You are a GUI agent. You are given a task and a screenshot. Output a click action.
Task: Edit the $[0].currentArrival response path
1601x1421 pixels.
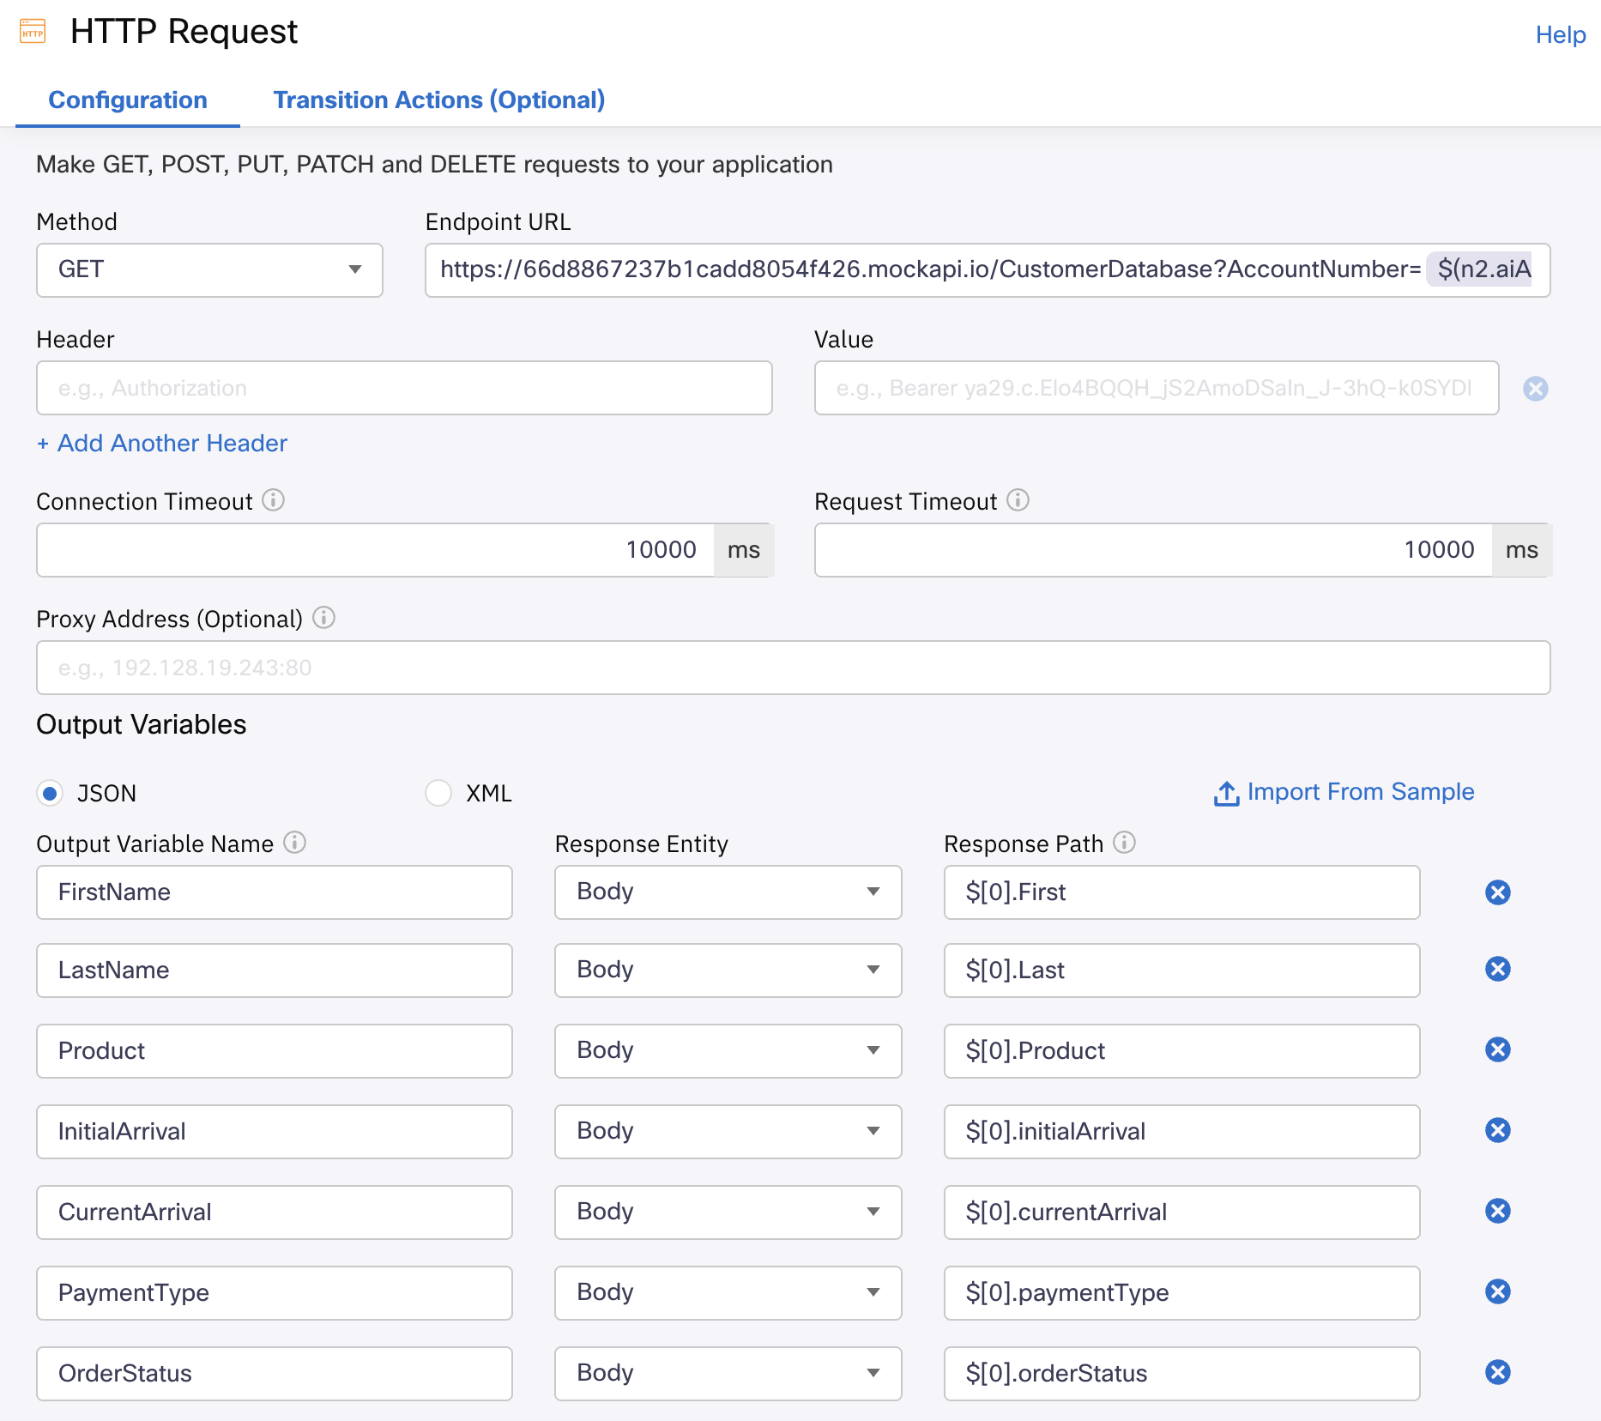coord(1182,1212)
